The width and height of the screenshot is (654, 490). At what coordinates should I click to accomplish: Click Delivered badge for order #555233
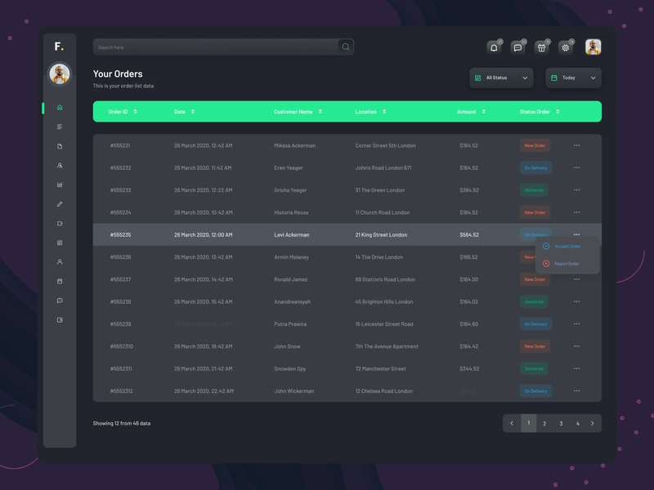coord(534,190)
